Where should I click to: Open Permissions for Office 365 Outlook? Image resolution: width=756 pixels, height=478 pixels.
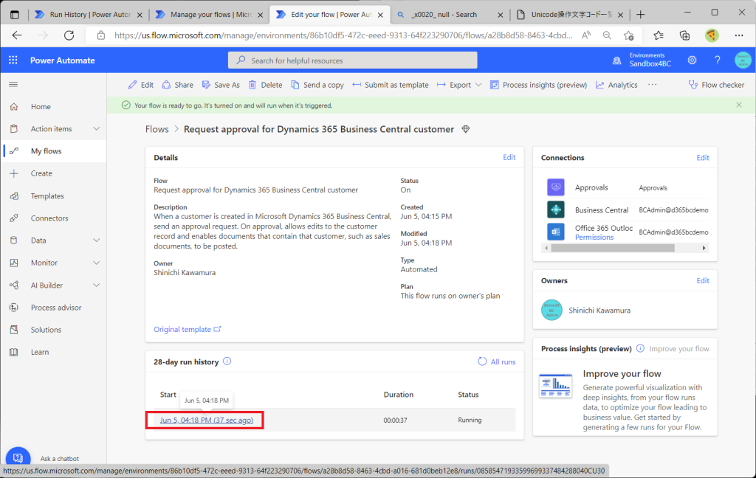594,237
